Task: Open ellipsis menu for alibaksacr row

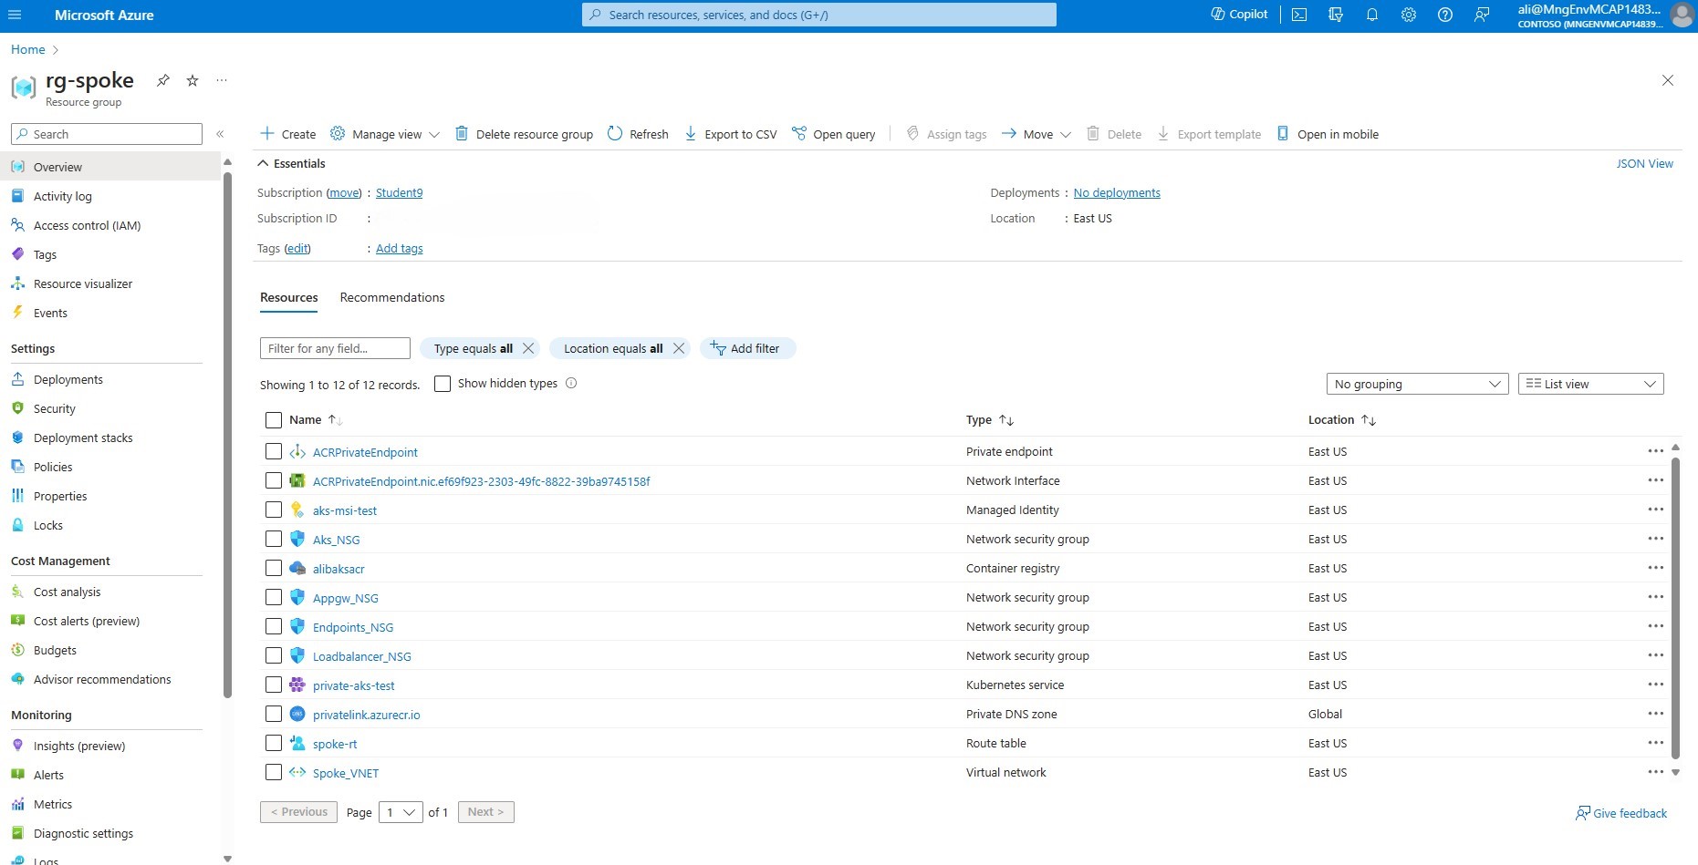Action: coord(1656,568)
